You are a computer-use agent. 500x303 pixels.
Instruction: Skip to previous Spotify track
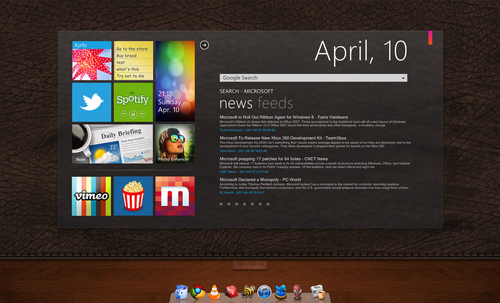click(124, 114)
